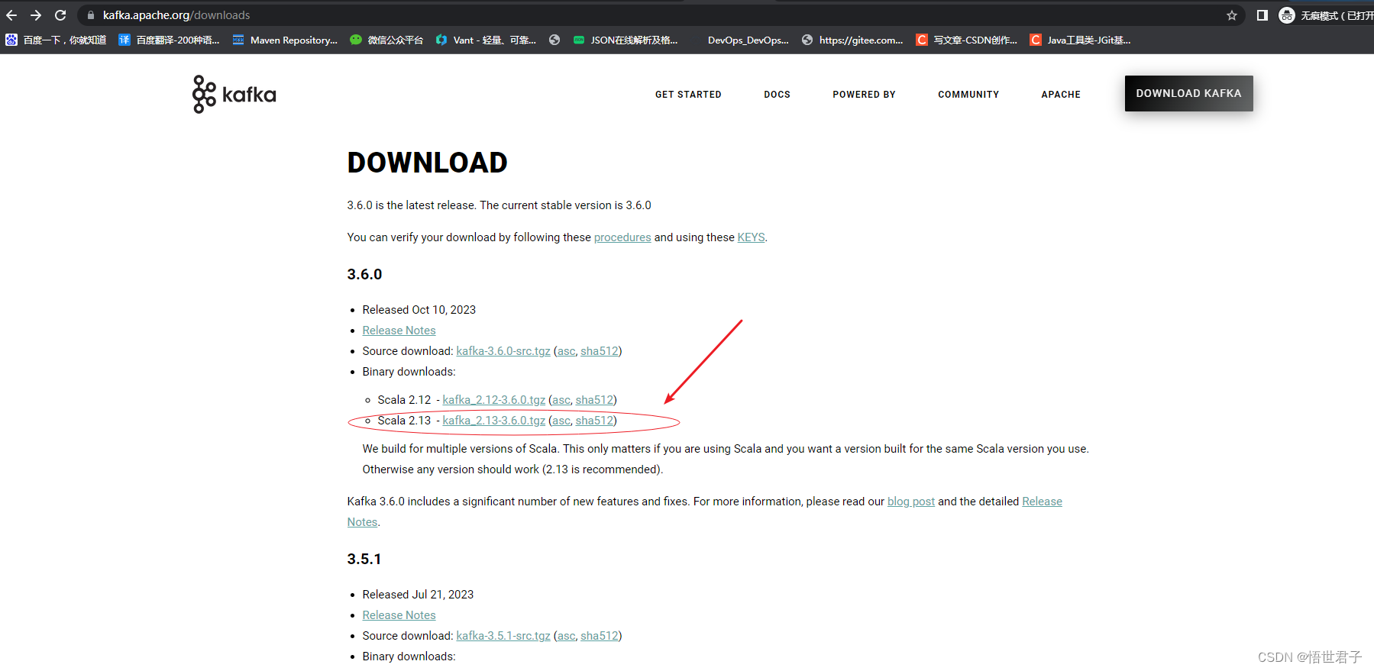Viewport: 1374px width, 671px height.
Task: Open the Maven Repository bookmark
Action: 285,40
